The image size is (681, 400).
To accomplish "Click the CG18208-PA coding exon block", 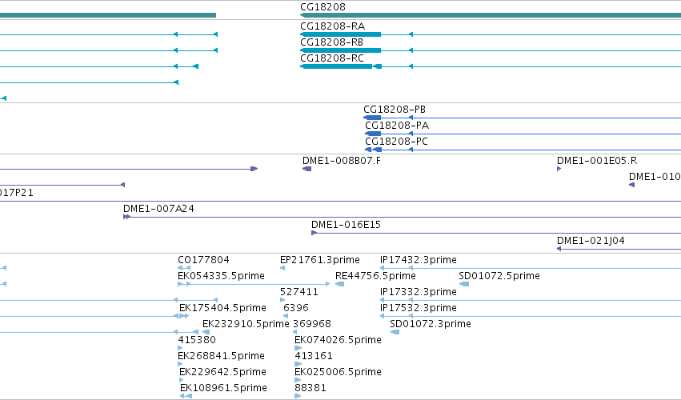I will click(373, 134).
